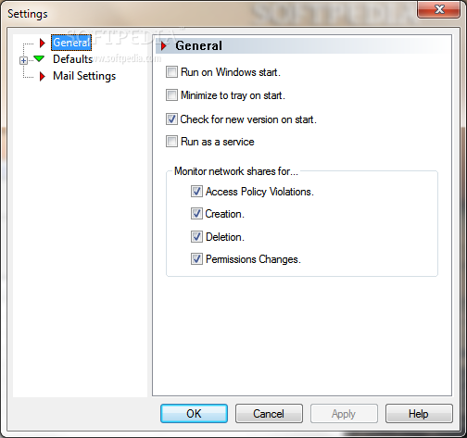Click the 'Monitor network shares for...' group label

(x=236, y=171)
